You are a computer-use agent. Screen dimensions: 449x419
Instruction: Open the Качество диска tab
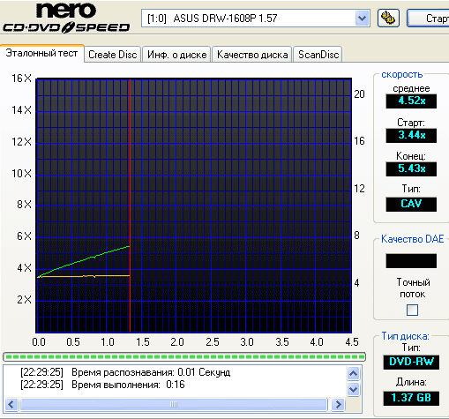(x=252, y=55)
